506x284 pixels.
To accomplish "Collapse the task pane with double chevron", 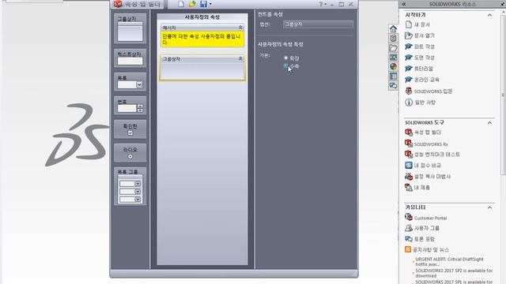I will [x=403, y=4].
